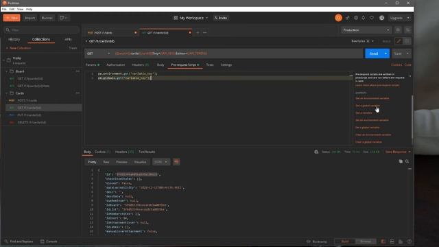439x247 pixels.
Task: Collapse the Trello collection
Action: pos(4,60)
